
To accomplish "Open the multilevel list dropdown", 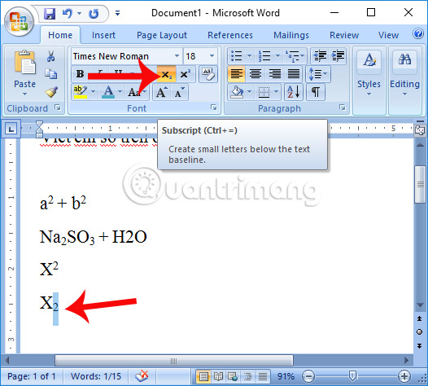I will coord(302,56).
